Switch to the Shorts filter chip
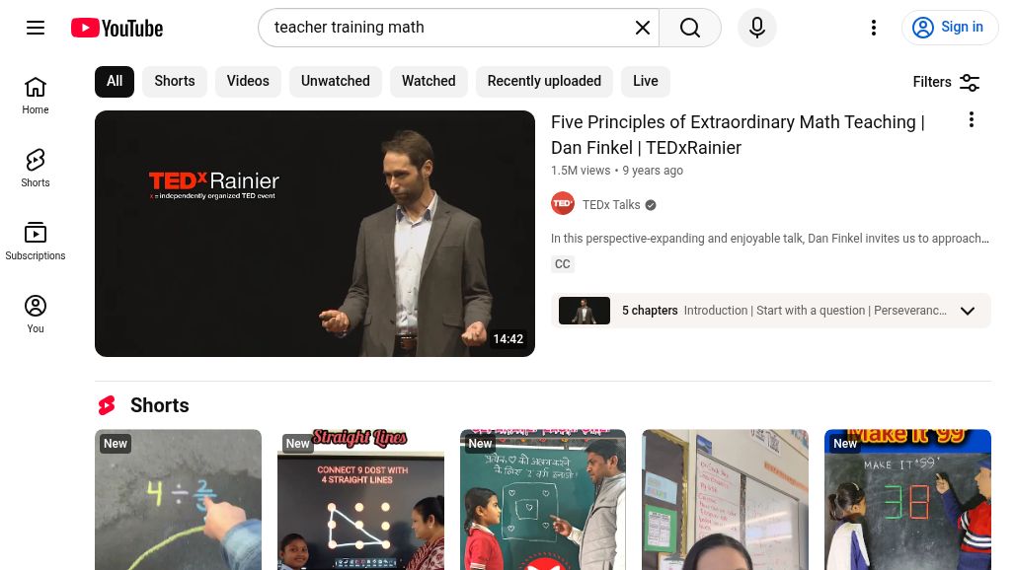Image resolution: width=1015 pixels, height=570 pixels. point(175,82)
